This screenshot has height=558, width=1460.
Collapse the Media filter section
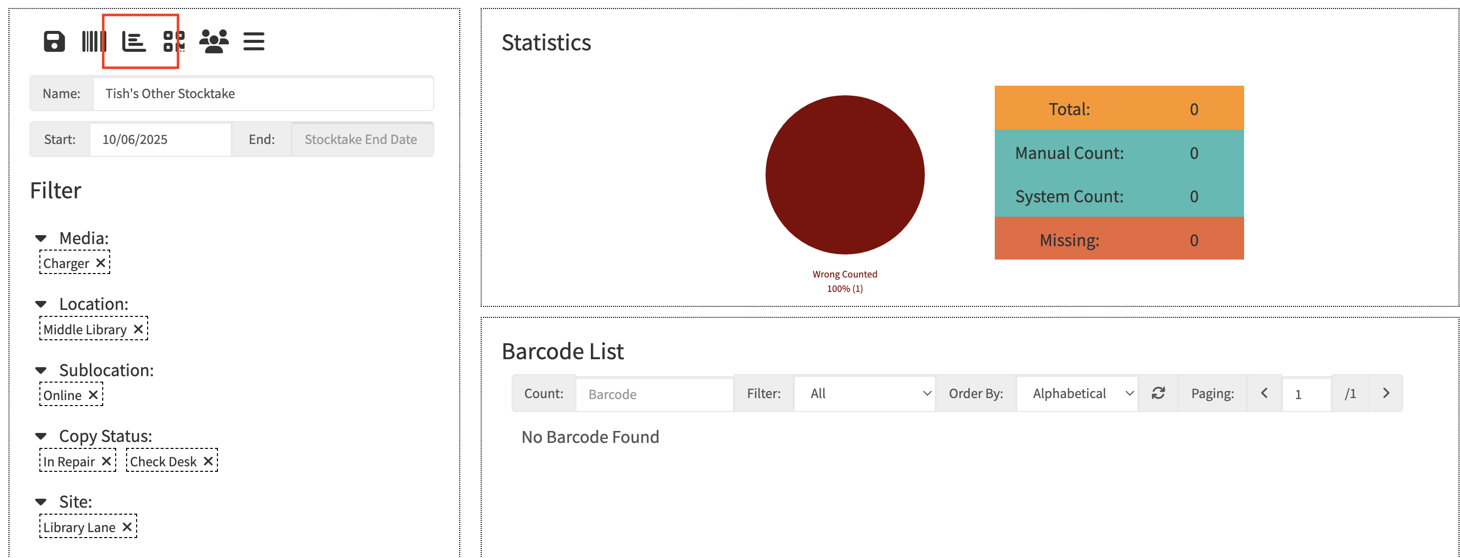pyautogui.click(x=41, y=238)
